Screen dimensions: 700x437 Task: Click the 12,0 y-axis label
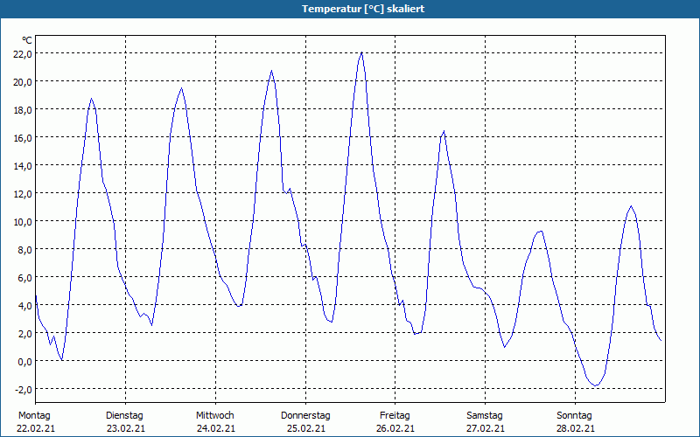coord(23,194)
